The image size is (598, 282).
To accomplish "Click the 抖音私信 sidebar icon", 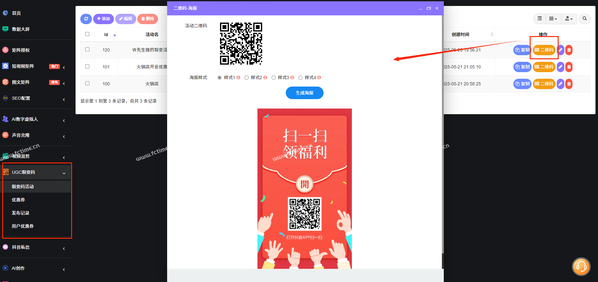I will point(5,247).
